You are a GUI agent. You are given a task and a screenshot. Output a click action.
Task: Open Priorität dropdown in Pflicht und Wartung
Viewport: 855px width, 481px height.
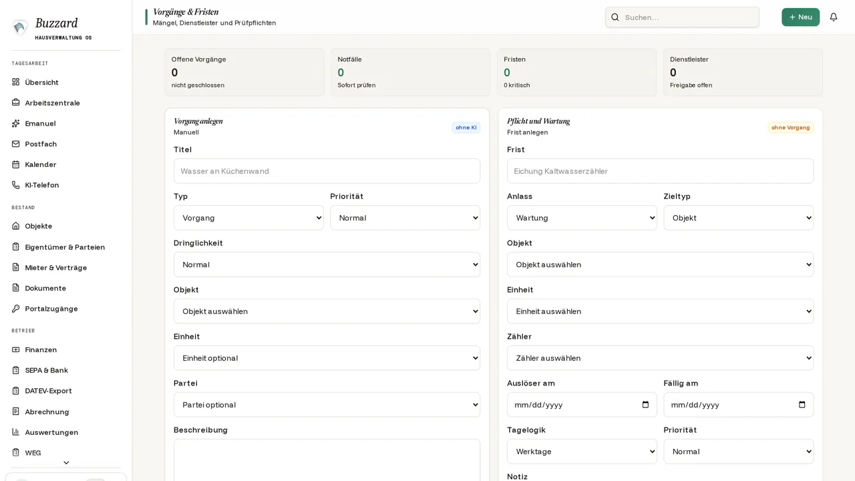point(739,452)
